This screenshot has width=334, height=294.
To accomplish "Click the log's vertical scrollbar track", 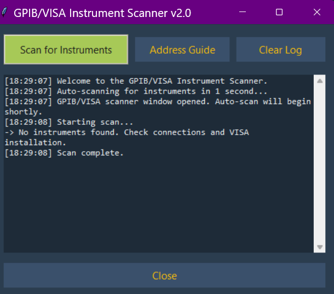I will click(x=320, y=164).
